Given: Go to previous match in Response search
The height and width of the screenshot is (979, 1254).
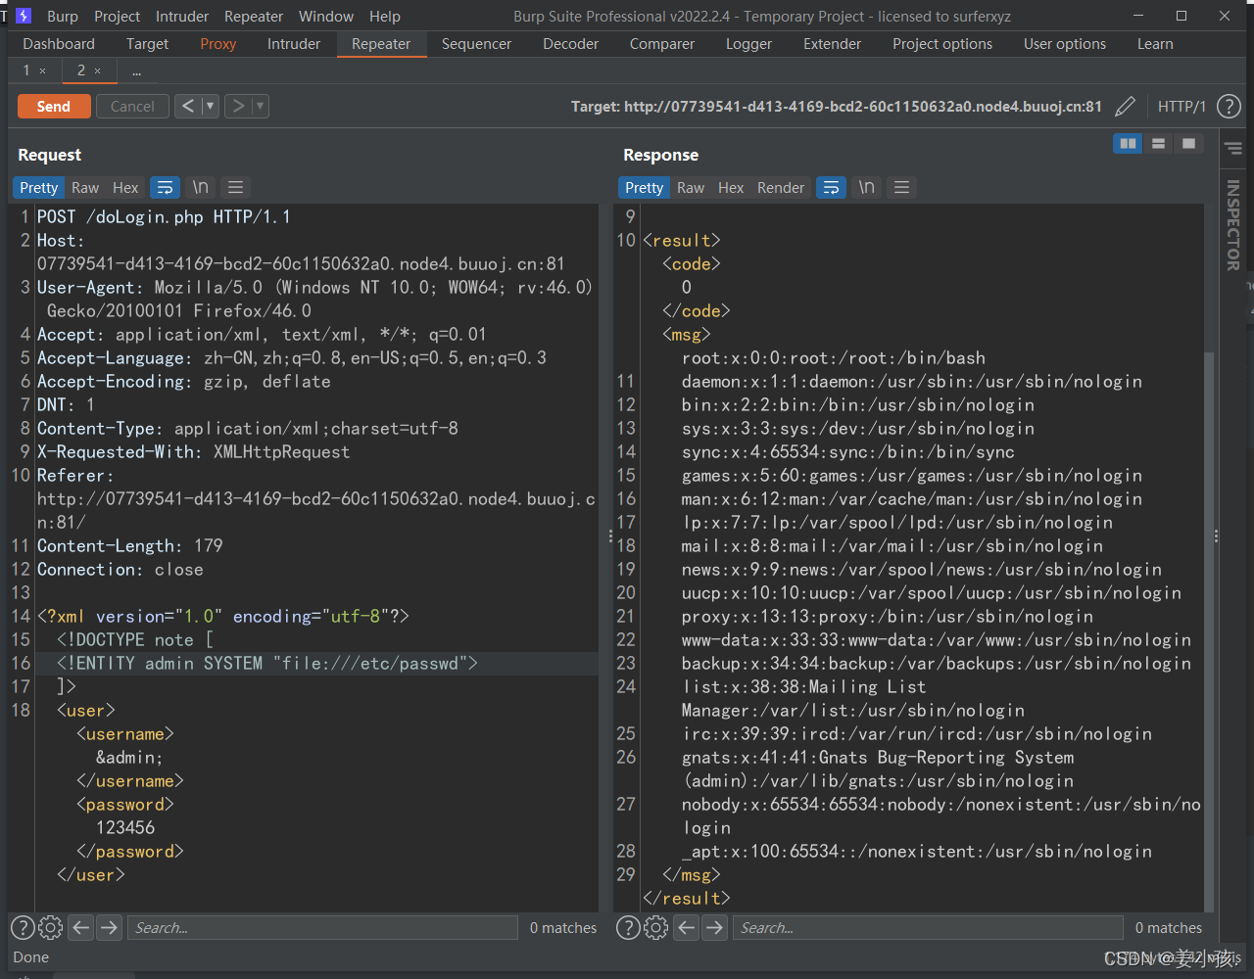Looking at the screenshot, I should coord(687,928).
